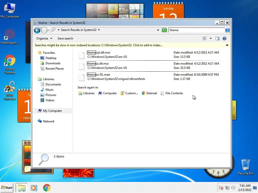Dismiss the yellow index info bar
This screenshot has width=258, height=193.
227,45
